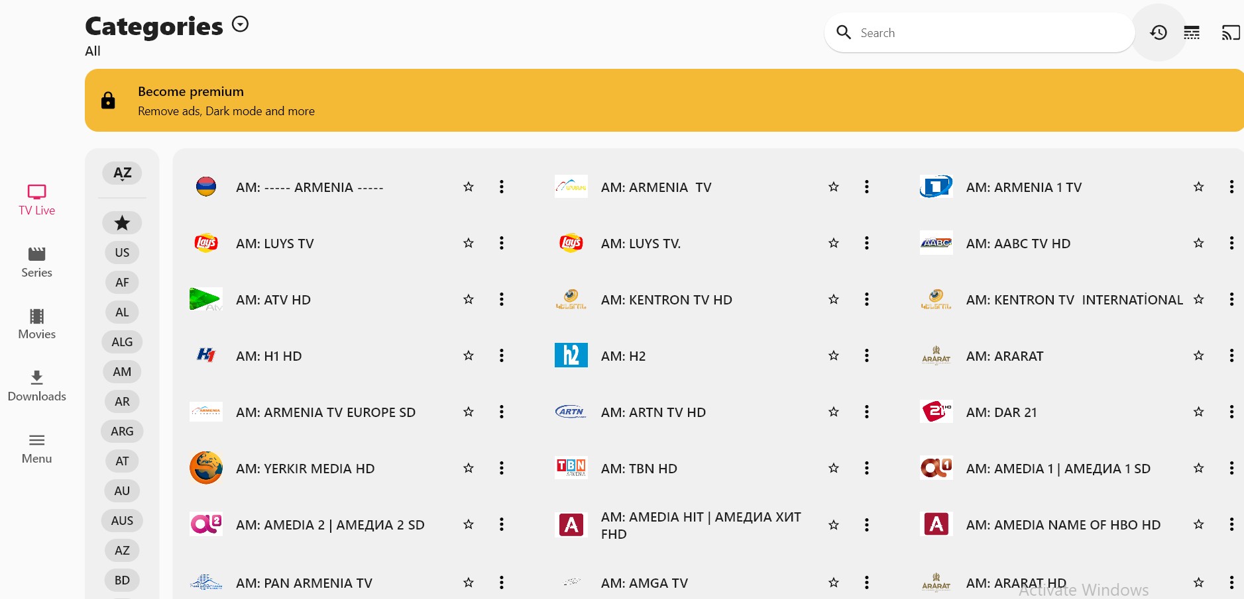Open channel AM: ARARAT HD
Viewport: 1244px width, 599px height.
(1016, 583)
